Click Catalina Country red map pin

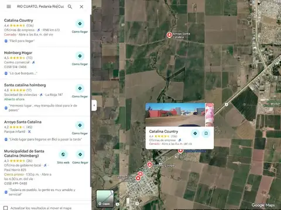point(180,150)
